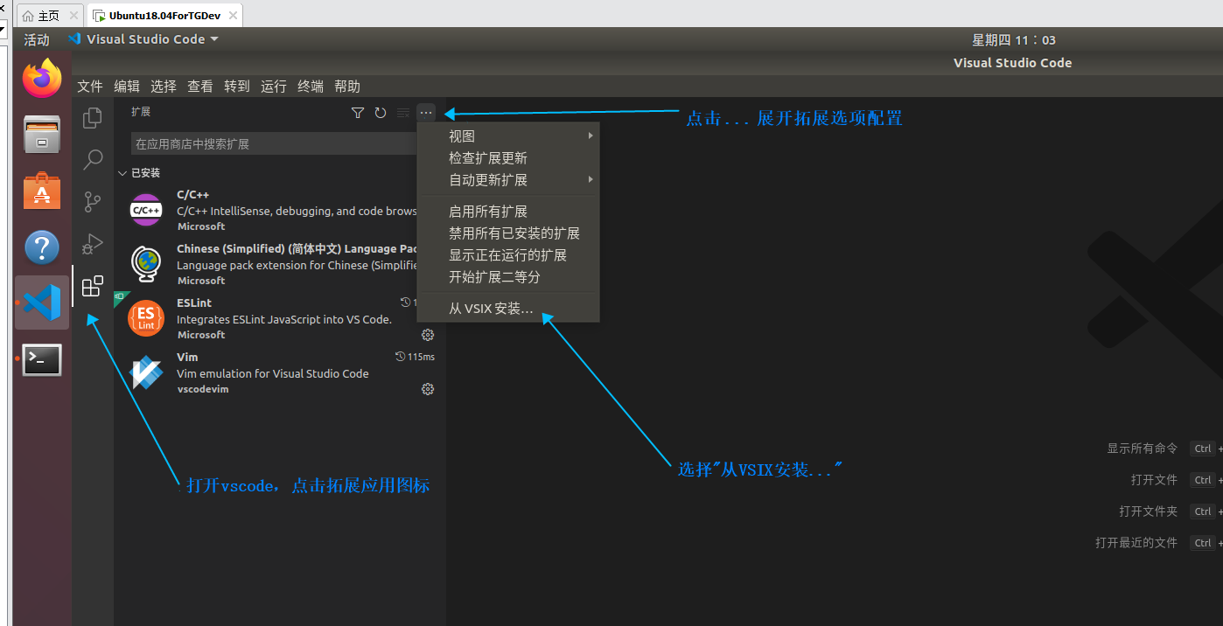Viewport: 1223px width, 626px height.
Task: Click the Integrates ESLint JavaScript description
Action: [x=284, y=319]
